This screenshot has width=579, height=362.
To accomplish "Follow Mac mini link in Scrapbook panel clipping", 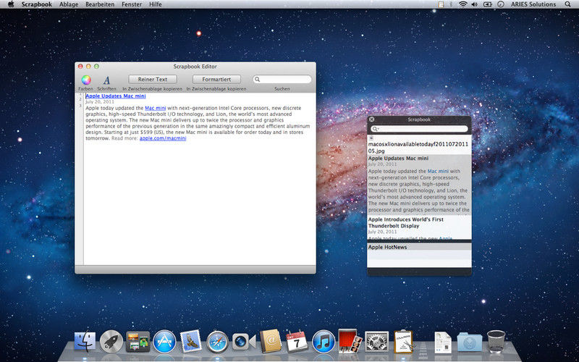I will [439, 172].
